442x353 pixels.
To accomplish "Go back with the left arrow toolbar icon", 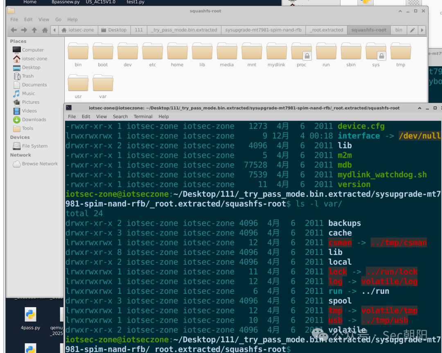I will [x=14, y=30].
